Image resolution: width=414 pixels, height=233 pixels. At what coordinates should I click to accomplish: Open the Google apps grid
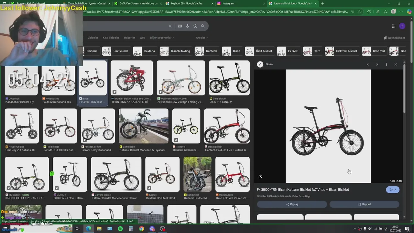394,26
